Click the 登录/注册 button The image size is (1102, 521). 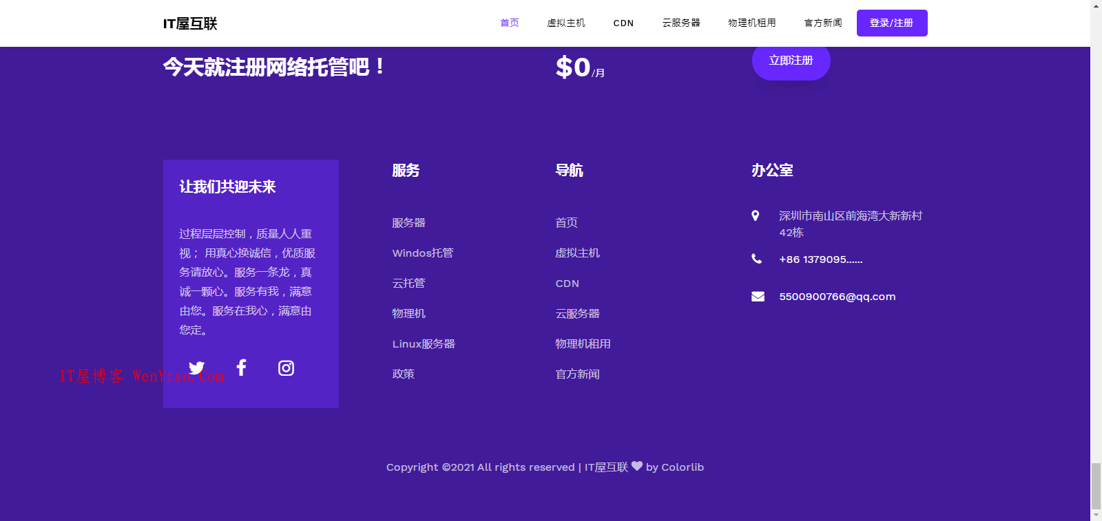[x=892, y=23]
